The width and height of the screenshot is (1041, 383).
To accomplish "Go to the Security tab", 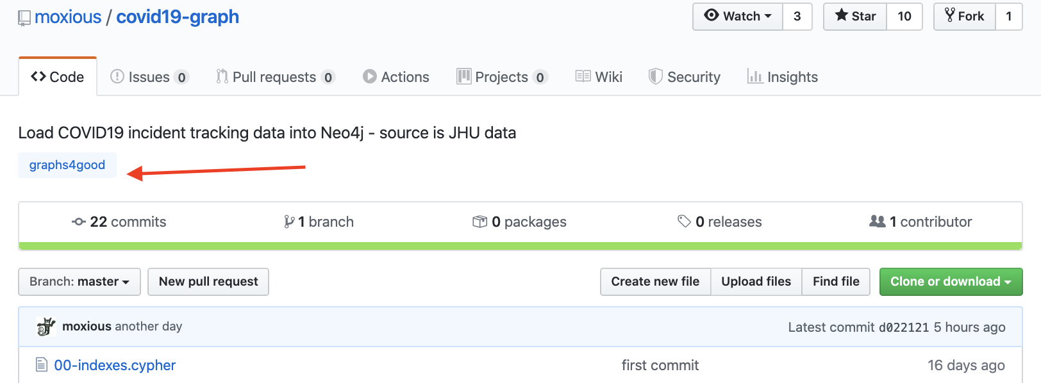I will tap(685, 77).
